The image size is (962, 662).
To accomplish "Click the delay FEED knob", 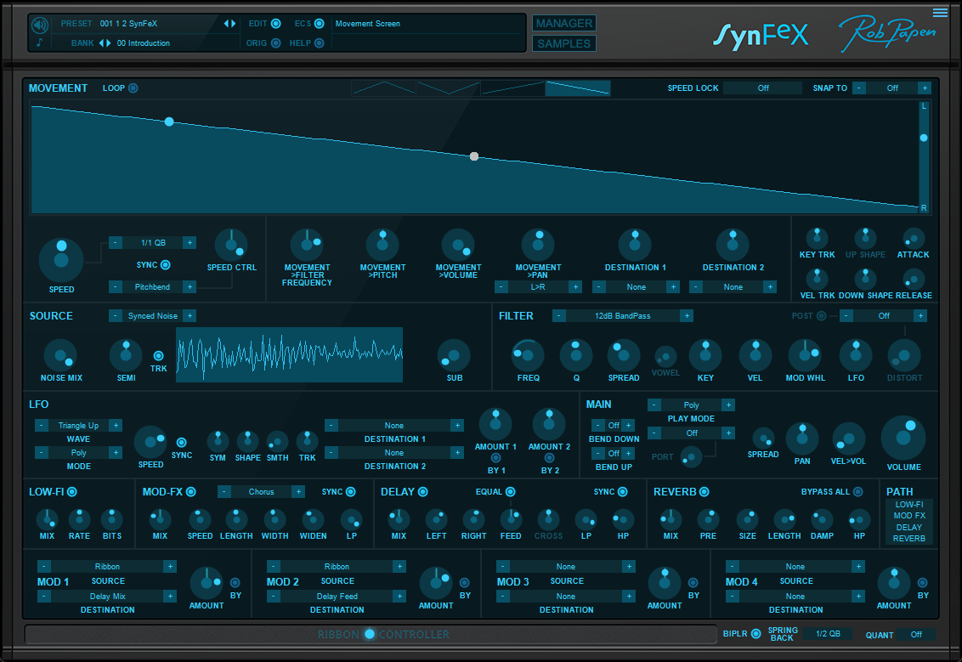I will tap(511, 520).
